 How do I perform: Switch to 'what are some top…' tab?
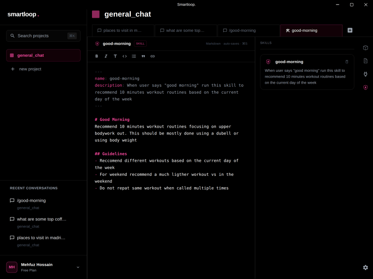coord(186,30)
